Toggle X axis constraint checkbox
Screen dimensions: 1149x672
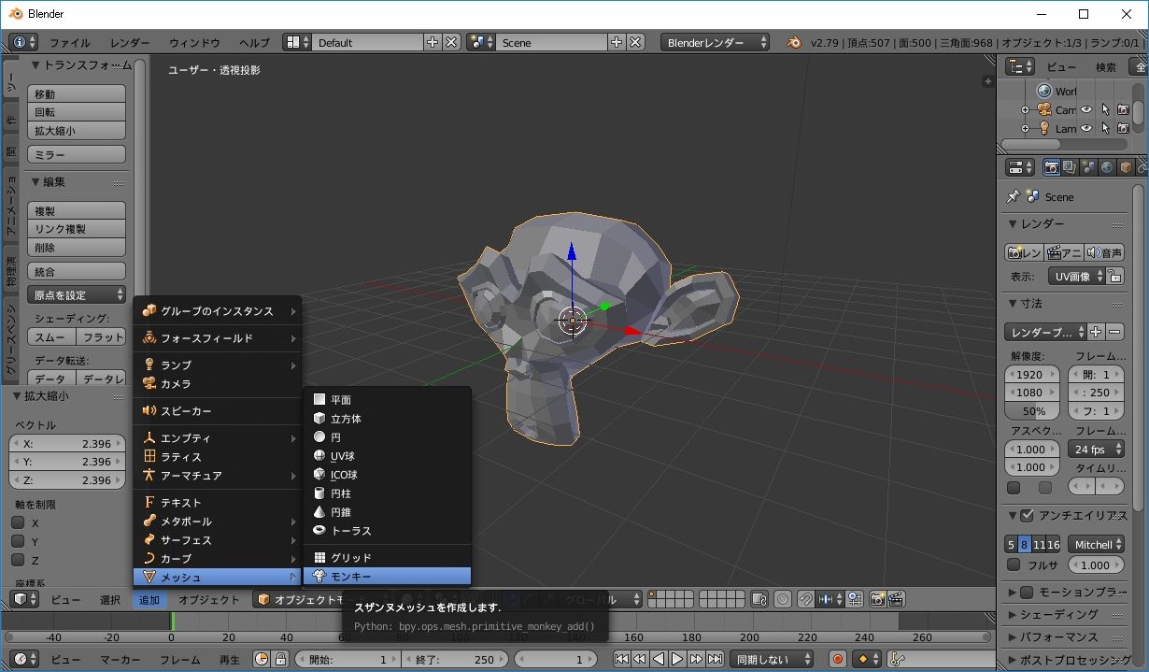coord(18,523)
